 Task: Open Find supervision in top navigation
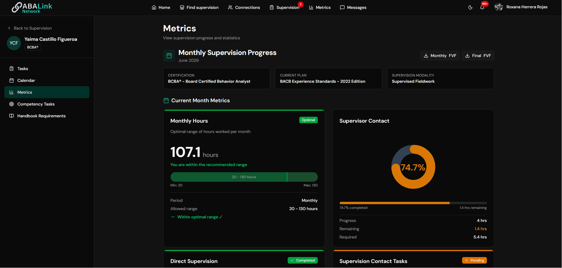pyautogui.click(x=199, y=7)
